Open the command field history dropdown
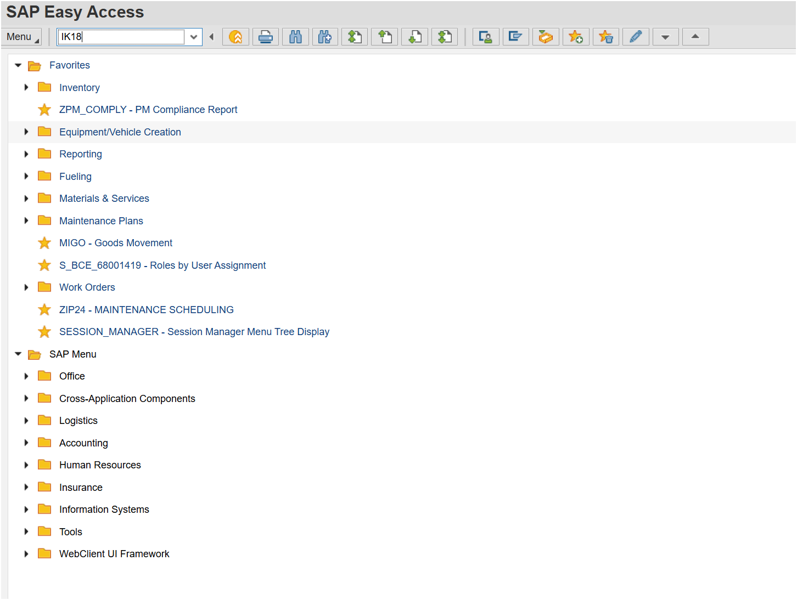The image size is (797, 600). pyautogui.click(x=194, y=37)
